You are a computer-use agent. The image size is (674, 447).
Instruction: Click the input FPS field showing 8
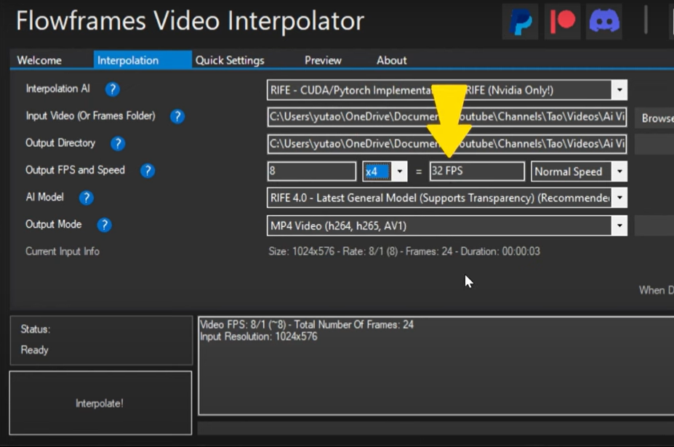tap(312, 171)
